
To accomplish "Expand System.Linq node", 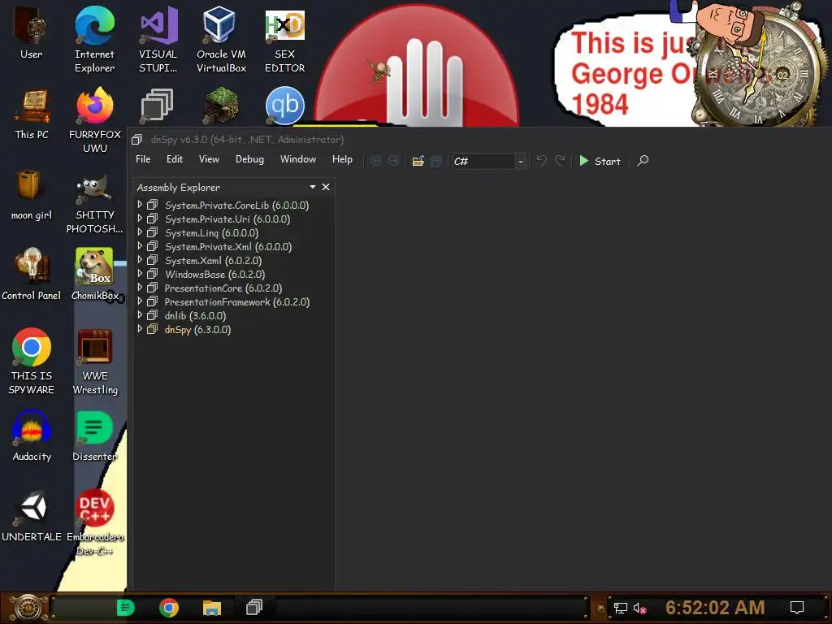I will (140, 232).
